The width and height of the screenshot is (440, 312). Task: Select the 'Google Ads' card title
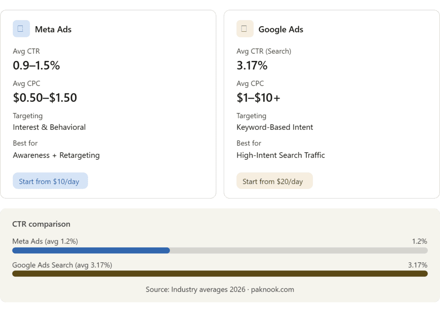tap(281, 30)
